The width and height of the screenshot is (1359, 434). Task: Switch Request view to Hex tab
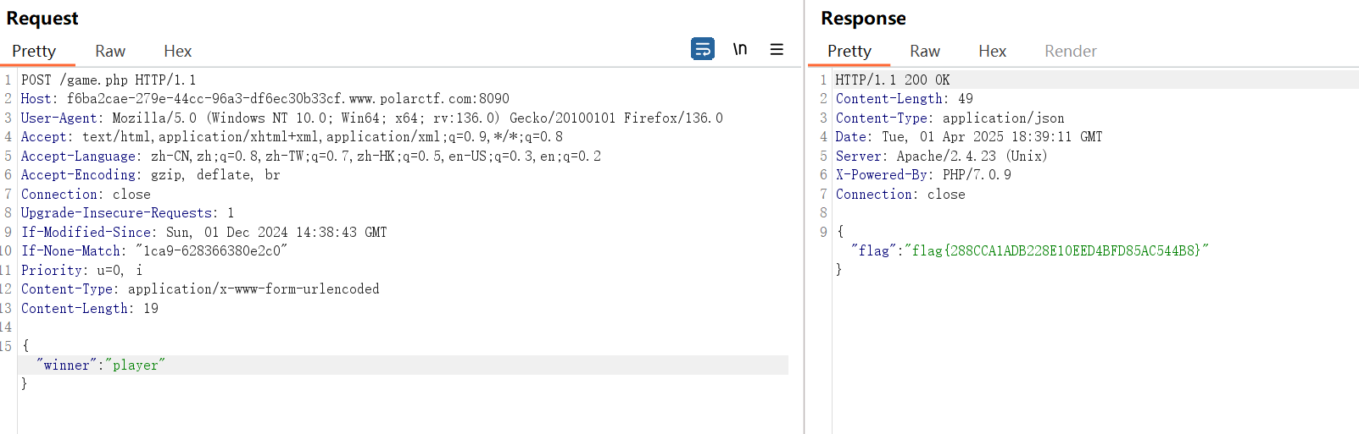point(178,52)
